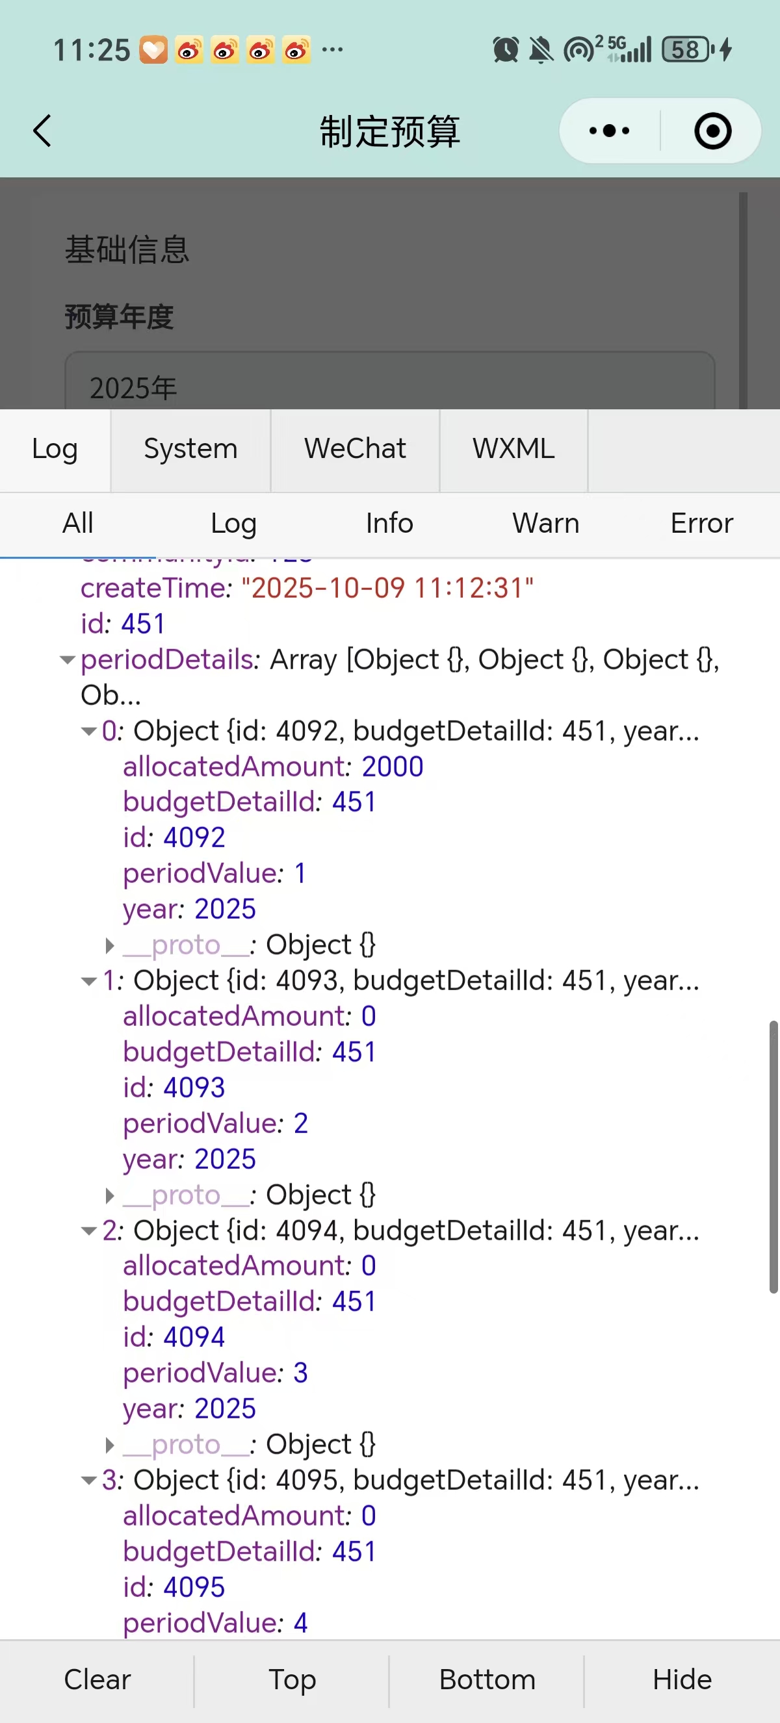
Task: Click the console log scrollbar
Action: click(x=773, y=1157)
